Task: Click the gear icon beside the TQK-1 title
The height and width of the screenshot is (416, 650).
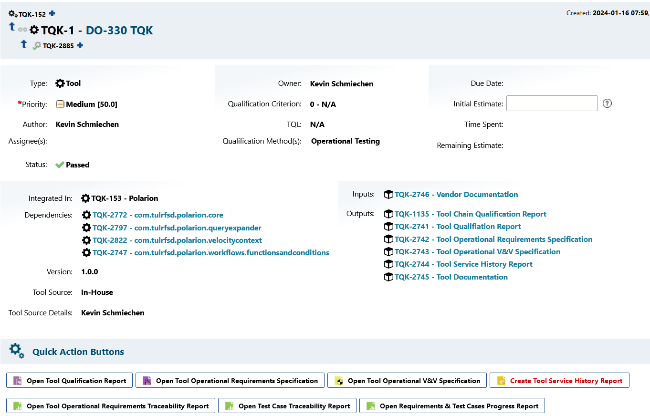Action: coord(33,30)
